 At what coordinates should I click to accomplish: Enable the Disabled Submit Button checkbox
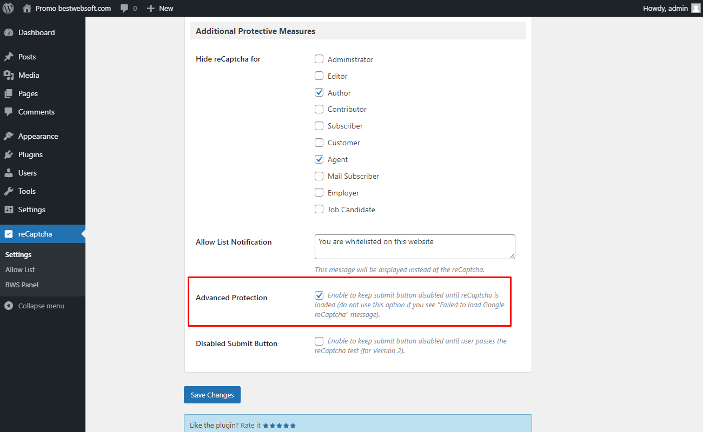[x=319, y=341]
